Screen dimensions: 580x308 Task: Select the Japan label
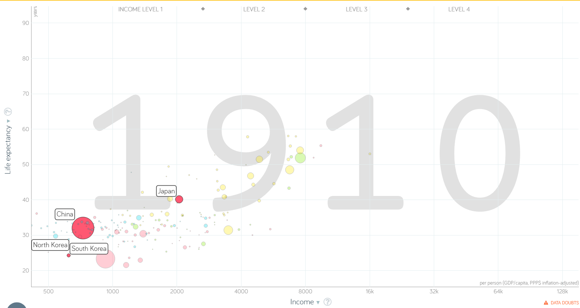[166, 191]
